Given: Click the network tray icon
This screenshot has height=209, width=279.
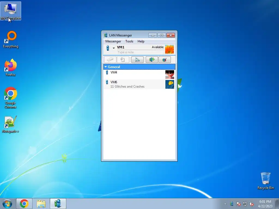Looking at the screenshot, I should point(245,204).
